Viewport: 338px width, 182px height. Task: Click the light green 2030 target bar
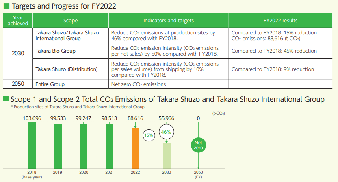point(167,156)
